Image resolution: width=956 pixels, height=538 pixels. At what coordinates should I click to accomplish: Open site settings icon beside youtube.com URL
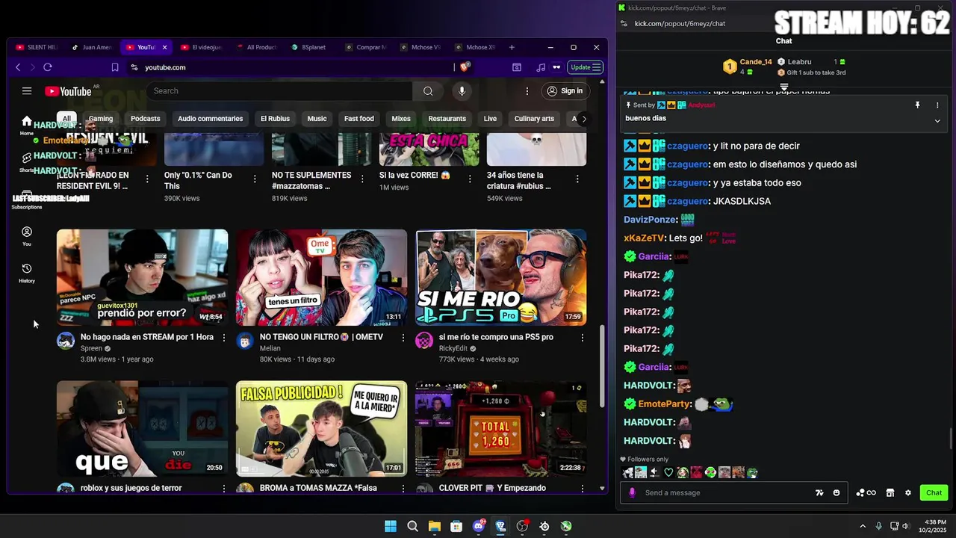click(134, 67)
